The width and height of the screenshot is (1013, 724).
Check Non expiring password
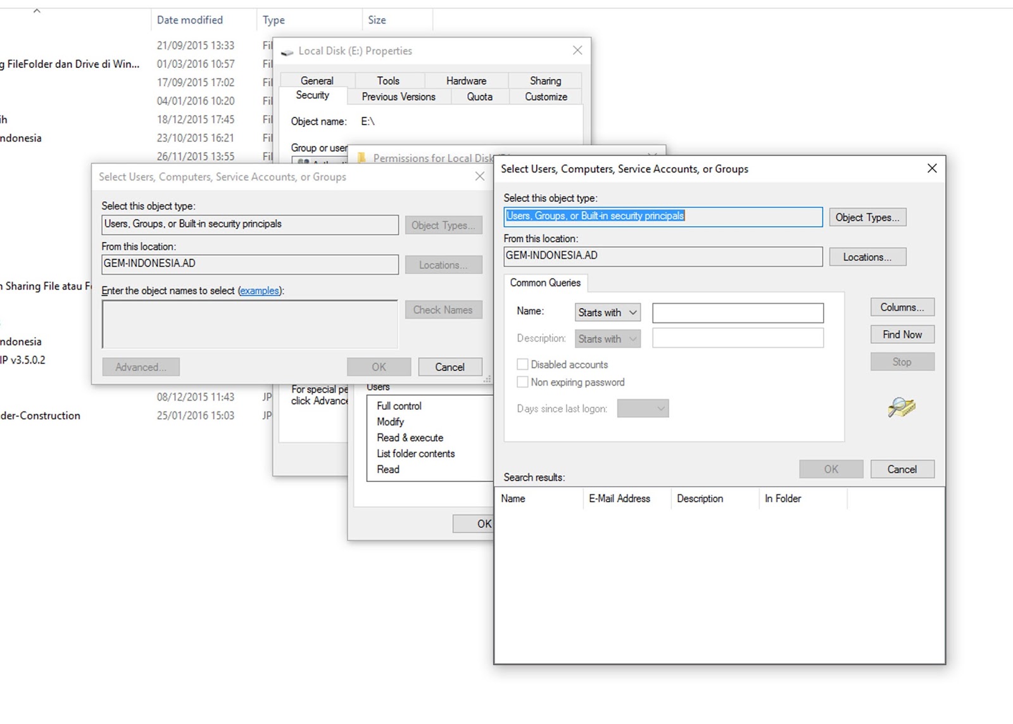[522, 382]
